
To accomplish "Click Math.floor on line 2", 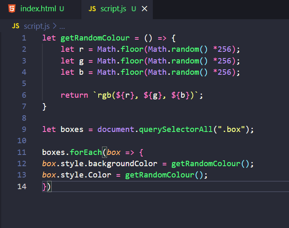I will click(120, 49).
